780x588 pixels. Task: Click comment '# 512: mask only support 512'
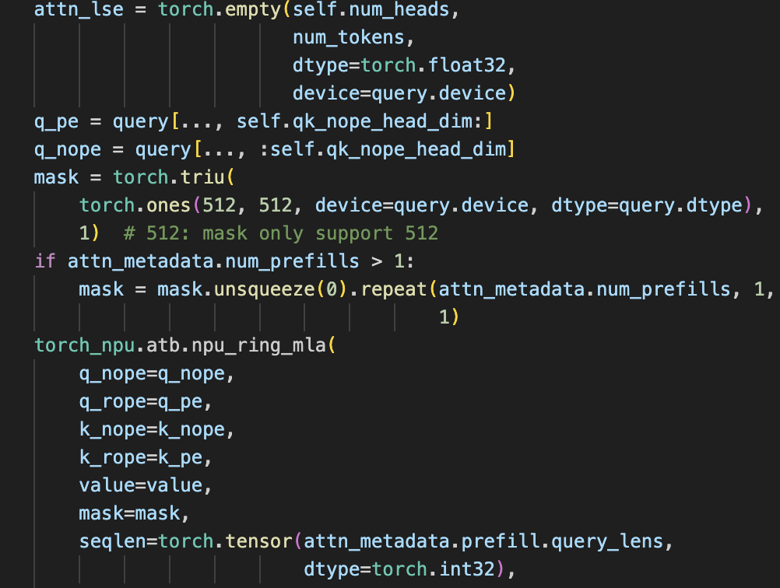281,233
